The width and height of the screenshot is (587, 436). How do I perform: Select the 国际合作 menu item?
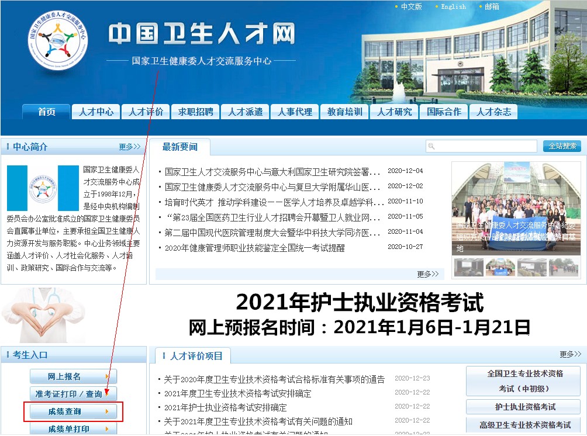[444, 111]
